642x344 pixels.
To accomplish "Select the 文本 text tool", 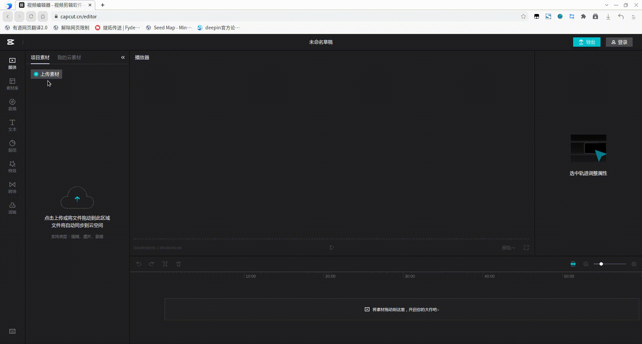I will [12, 125].
